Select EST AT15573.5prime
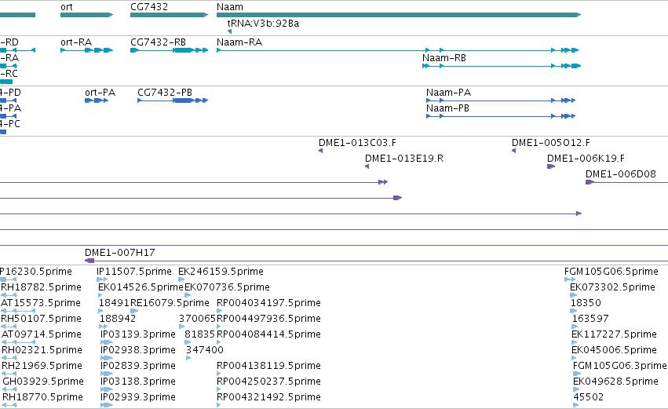This screenshot has height=409, width=668. click(41, 303)
